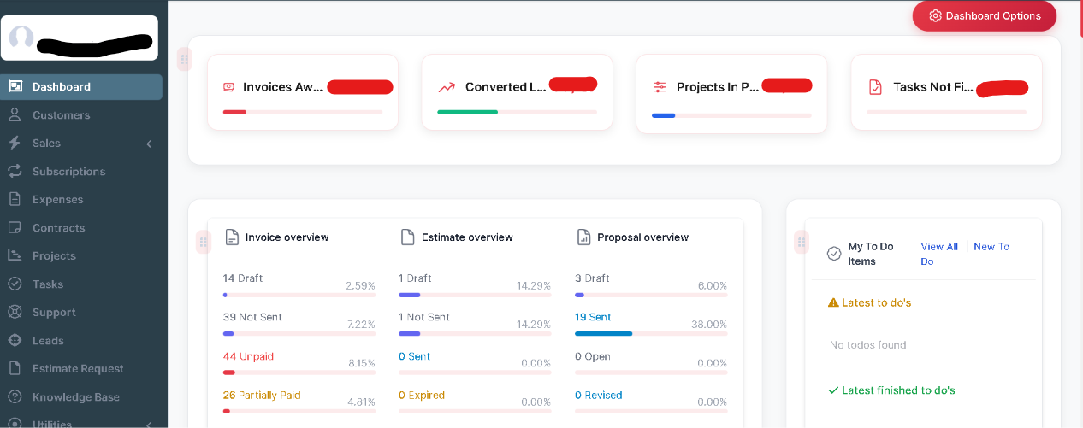1083x428 pixels.
Task: Click the Subscriptions refresh arrows icon
Action: click(15, 171)
